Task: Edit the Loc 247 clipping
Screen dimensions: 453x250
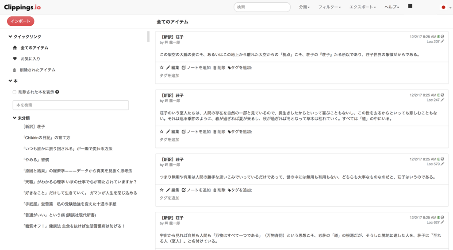Action: coord(173,132)
